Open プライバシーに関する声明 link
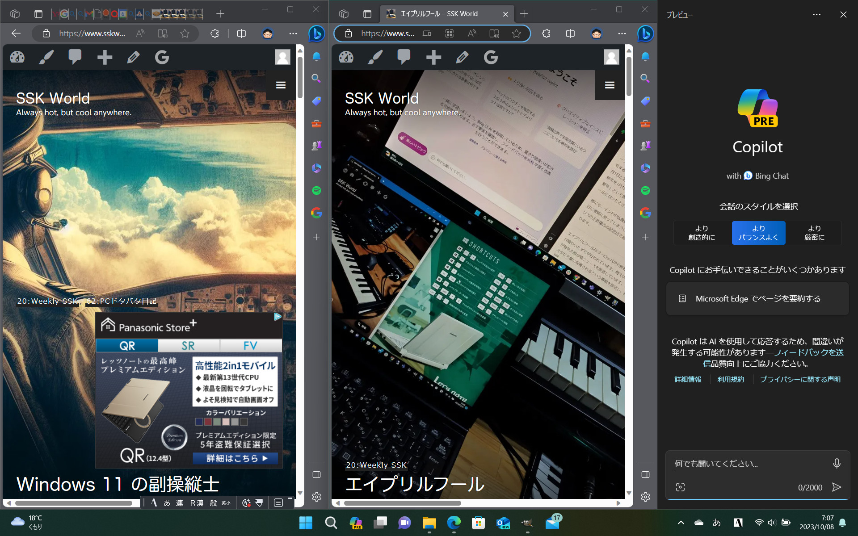Image resolution: width=858 pixels, height=536 pixels. [x=800, y=379]
